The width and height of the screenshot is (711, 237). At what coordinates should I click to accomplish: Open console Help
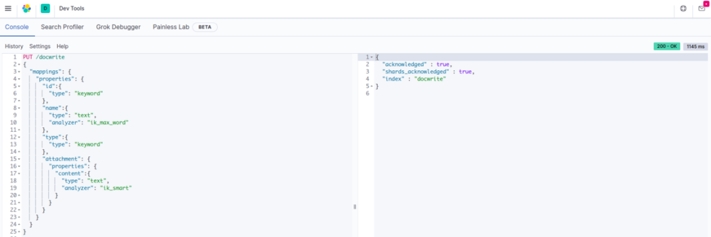click(x=63, y=46)
